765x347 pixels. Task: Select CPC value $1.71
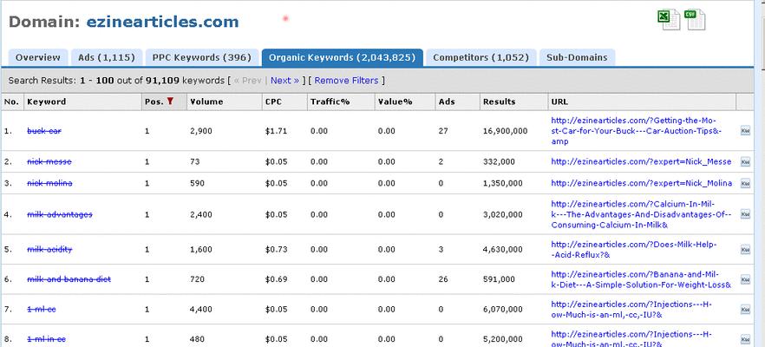pyautogui.click(x=276, y=131)
